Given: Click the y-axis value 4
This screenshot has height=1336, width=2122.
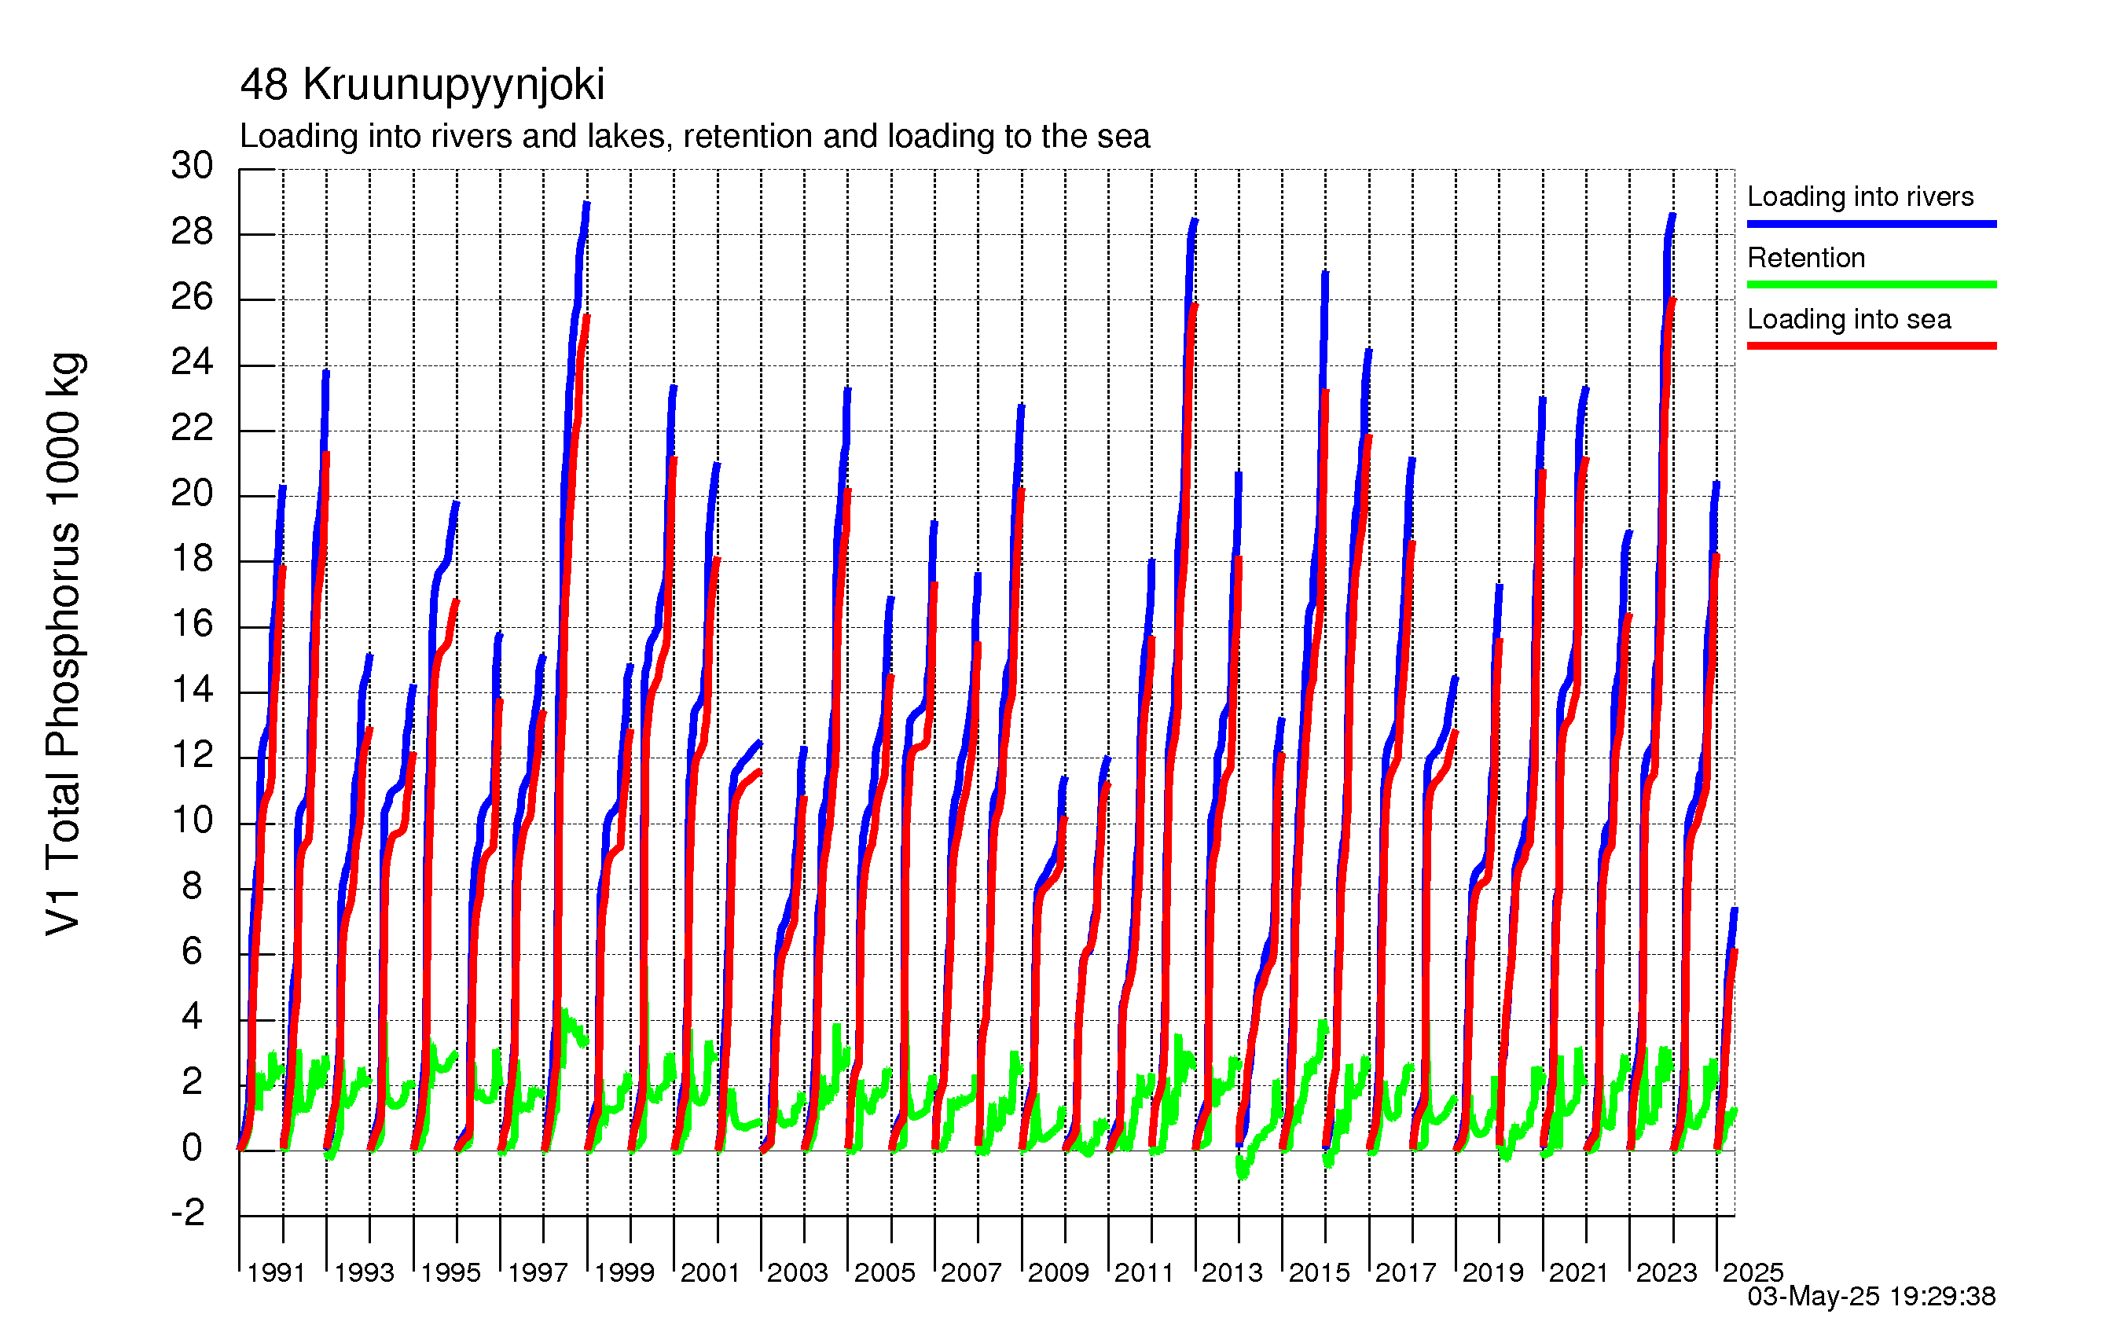Looking at the screenshot, I should 192,1018.
